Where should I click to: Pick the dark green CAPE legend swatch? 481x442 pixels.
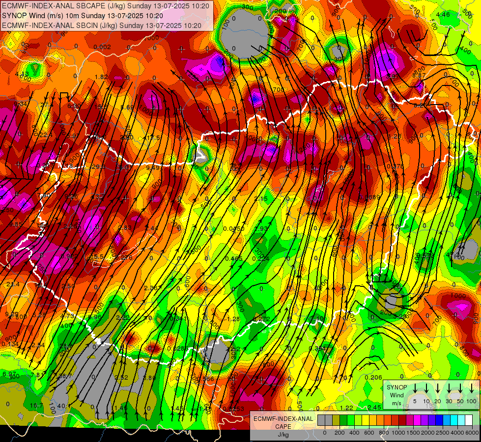click(343, 420)
